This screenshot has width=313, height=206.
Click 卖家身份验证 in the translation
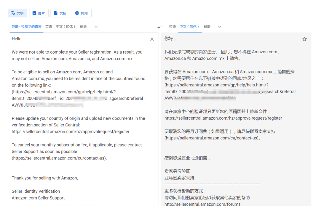tap(177, 171)
